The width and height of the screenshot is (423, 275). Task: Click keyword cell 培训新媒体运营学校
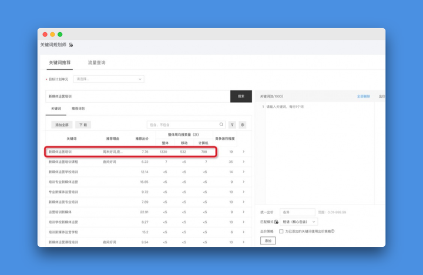click(63, 232)
